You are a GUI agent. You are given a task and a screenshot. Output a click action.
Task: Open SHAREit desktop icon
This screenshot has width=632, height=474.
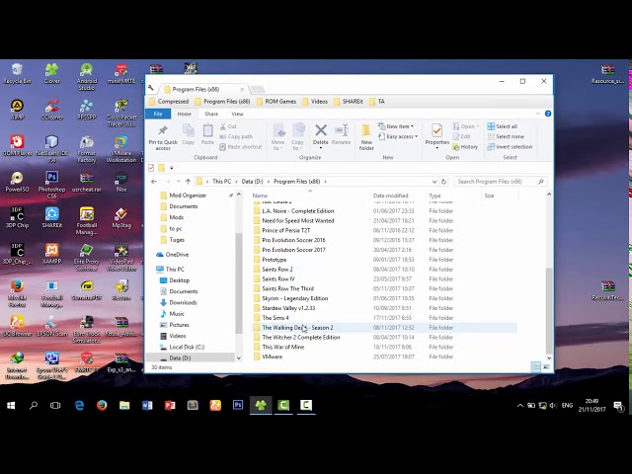(x=51, y=217)
